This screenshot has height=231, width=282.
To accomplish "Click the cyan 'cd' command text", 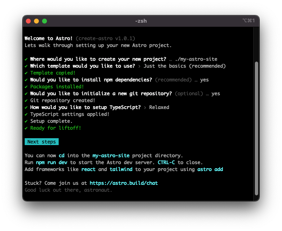I will 61,156.
